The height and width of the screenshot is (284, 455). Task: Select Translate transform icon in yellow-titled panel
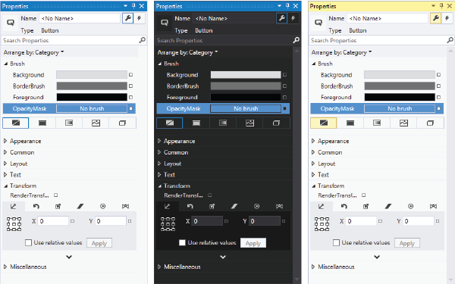click(322, 206)
